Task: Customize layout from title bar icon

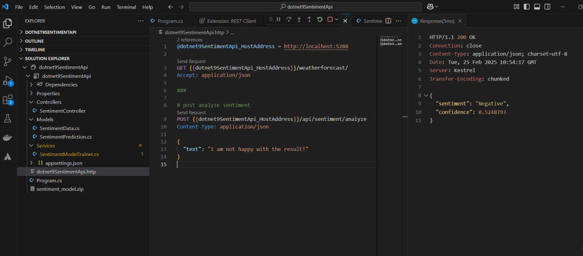Action: pyautogui.click(x=516, y=7)
